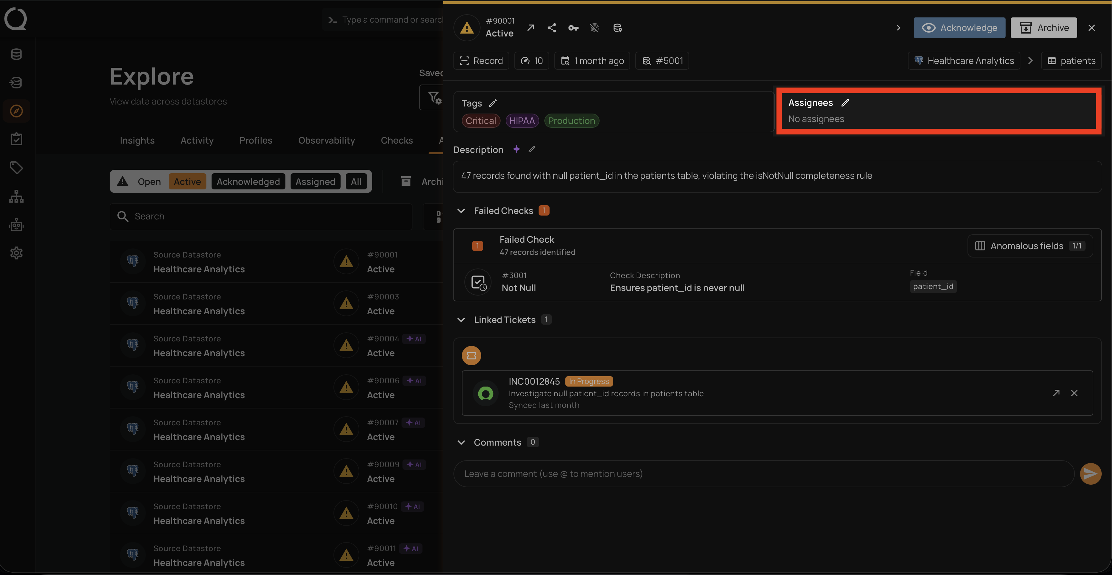Focus the leave a comment field
Viewport: 1112px width, 575px height.
point(764,473)
